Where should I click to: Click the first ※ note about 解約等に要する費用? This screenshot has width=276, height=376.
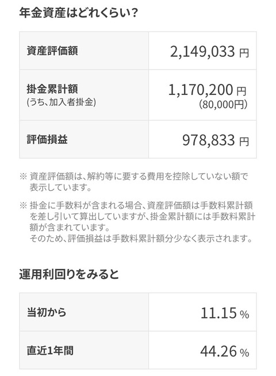134,177
